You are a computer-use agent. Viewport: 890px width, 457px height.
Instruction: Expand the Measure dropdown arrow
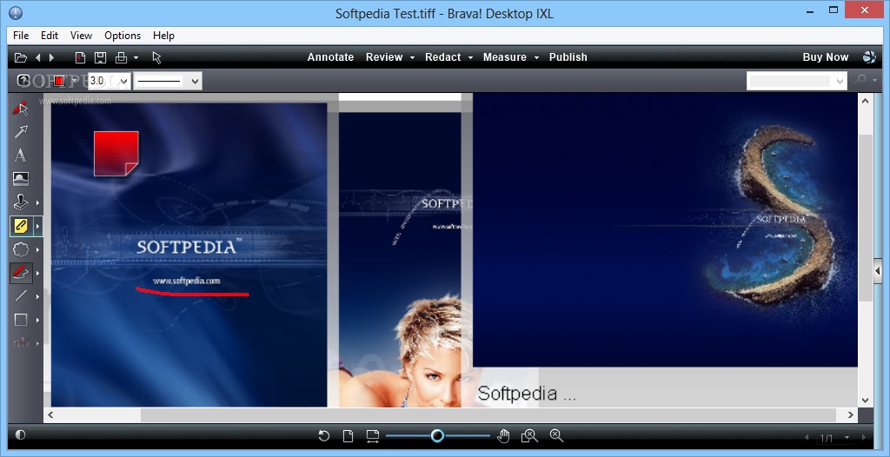pos(536,57)
